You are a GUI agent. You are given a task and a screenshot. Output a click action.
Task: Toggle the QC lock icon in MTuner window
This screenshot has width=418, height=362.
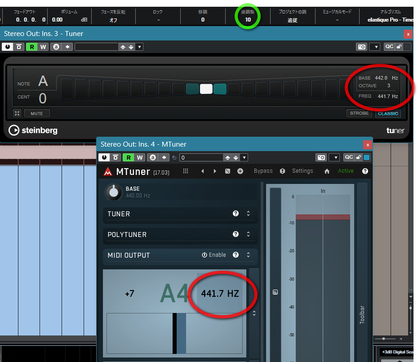[359, 157]
